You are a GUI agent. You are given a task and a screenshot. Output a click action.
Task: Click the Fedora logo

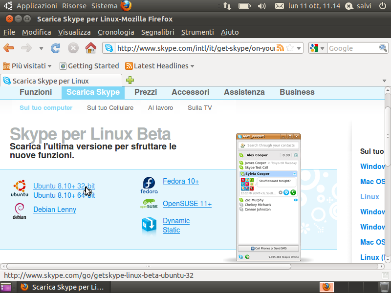tap(149, 185)
